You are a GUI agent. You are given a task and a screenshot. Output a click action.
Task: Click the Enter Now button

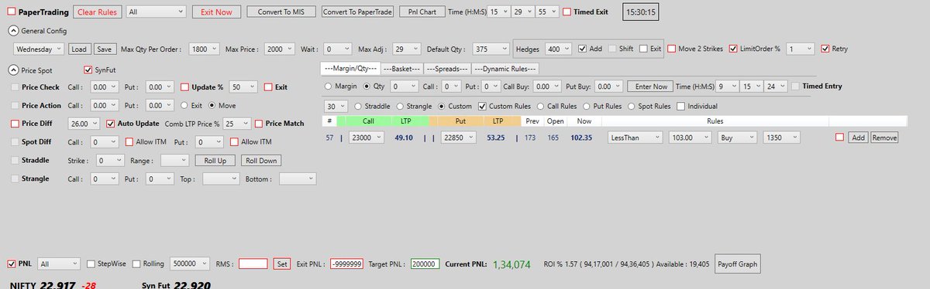click(649, 87)
